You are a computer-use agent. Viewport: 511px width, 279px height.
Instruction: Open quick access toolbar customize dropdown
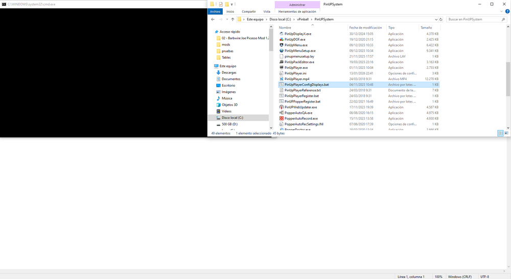[231, 5]
